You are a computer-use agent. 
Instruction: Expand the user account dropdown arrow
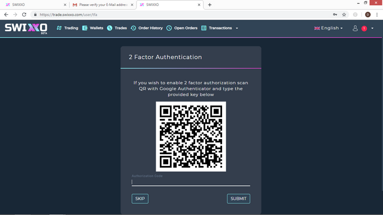pyautogui.click(x=372, y=28)
